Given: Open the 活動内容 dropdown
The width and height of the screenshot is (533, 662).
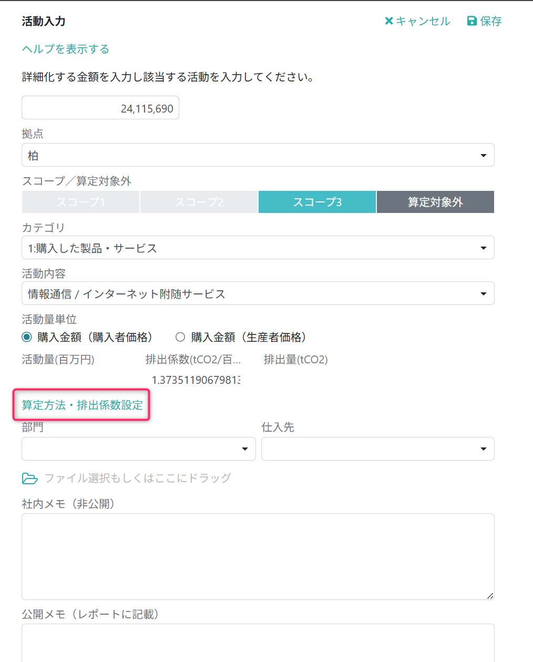Looking at the screenshot, I should pyautogui.click(x=258, y=293).
